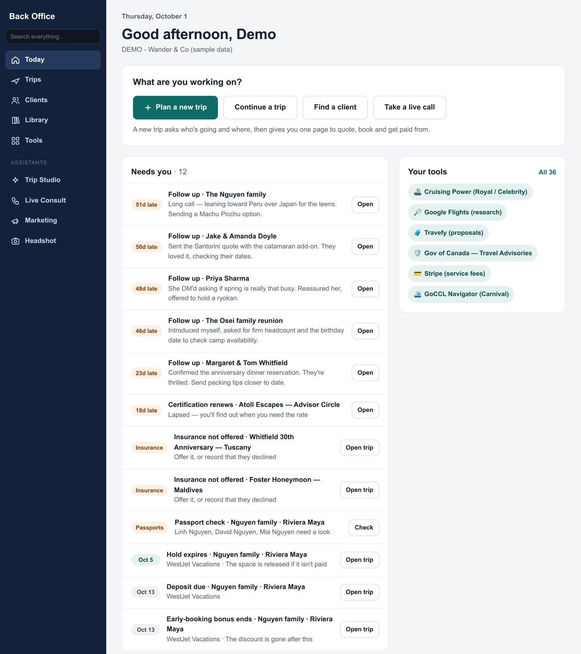View All 36 tools link
The image size is (581, 654).
tap(547, 172)
